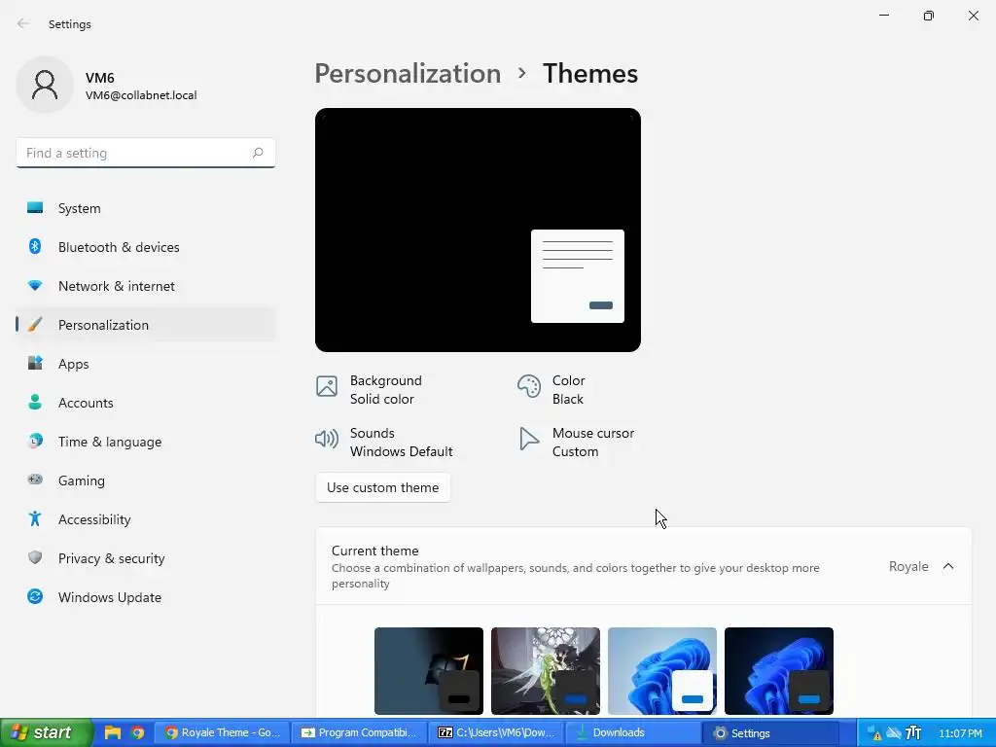Click the VM6 user avatar picture

coord(45,85)
